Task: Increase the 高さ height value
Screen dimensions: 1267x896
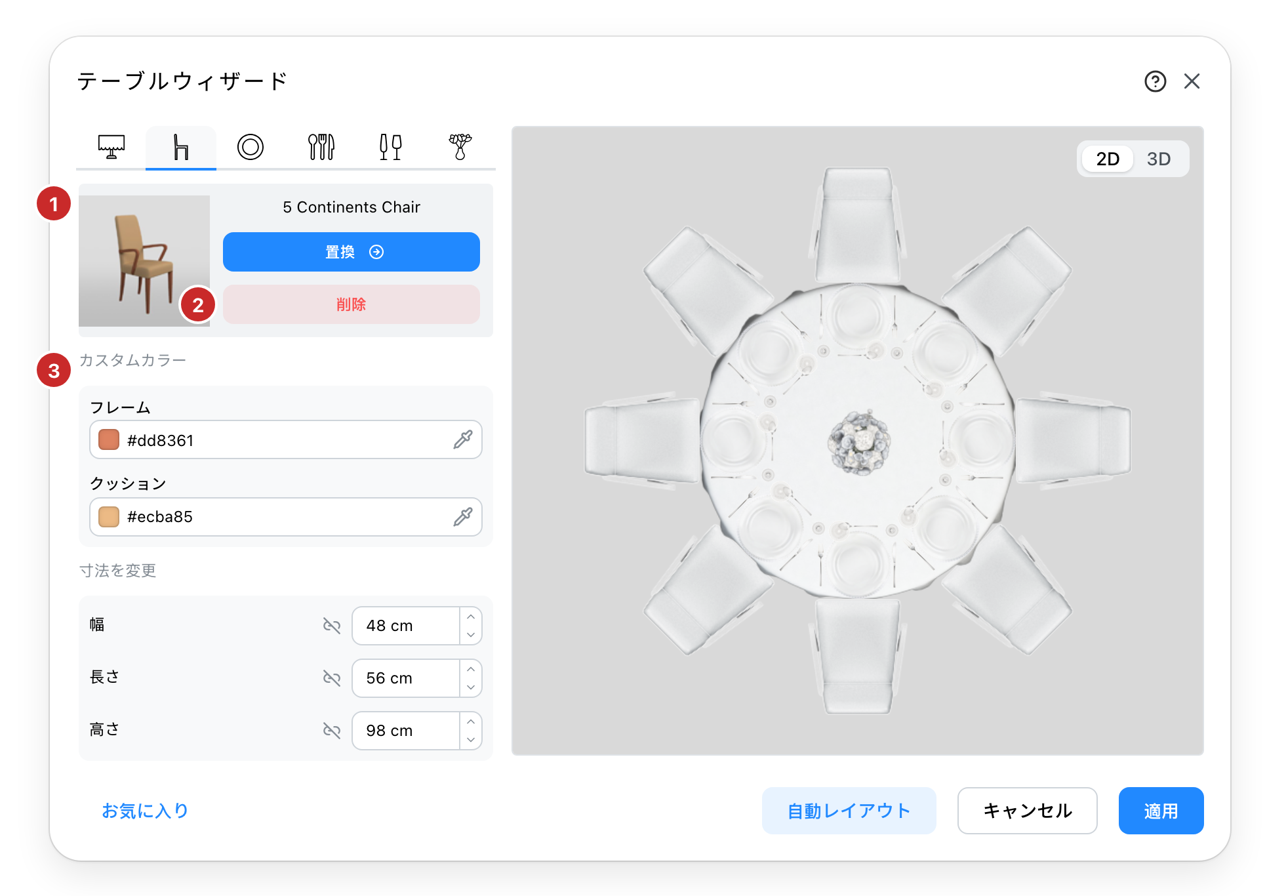Action: click(471, 722)
